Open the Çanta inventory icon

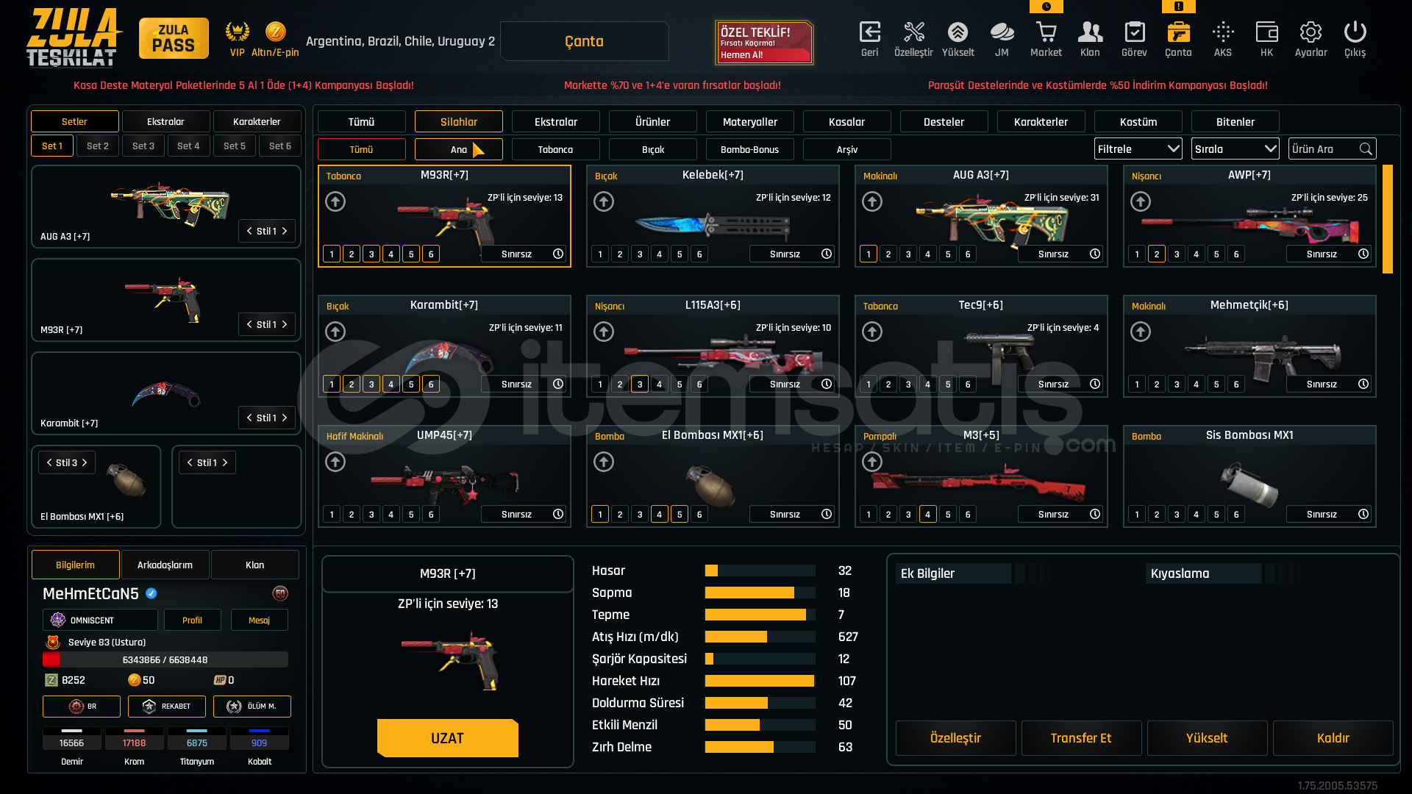pyautogui.click(x=1178, y=32)
